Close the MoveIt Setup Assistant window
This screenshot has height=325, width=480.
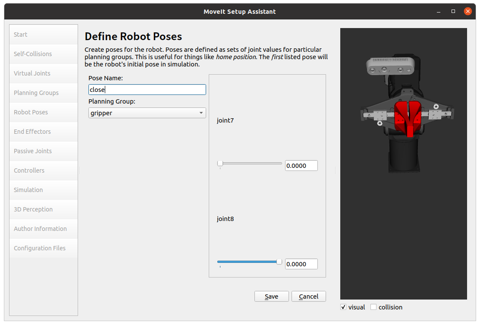(x=468, y=11)
